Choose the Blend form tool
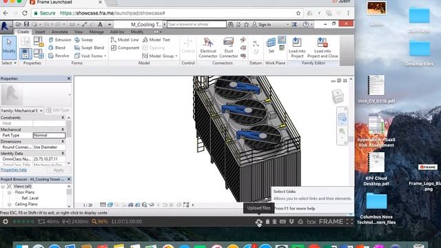Screen dimensions: 441x248 pyautogui.click(x=57, y=48)
